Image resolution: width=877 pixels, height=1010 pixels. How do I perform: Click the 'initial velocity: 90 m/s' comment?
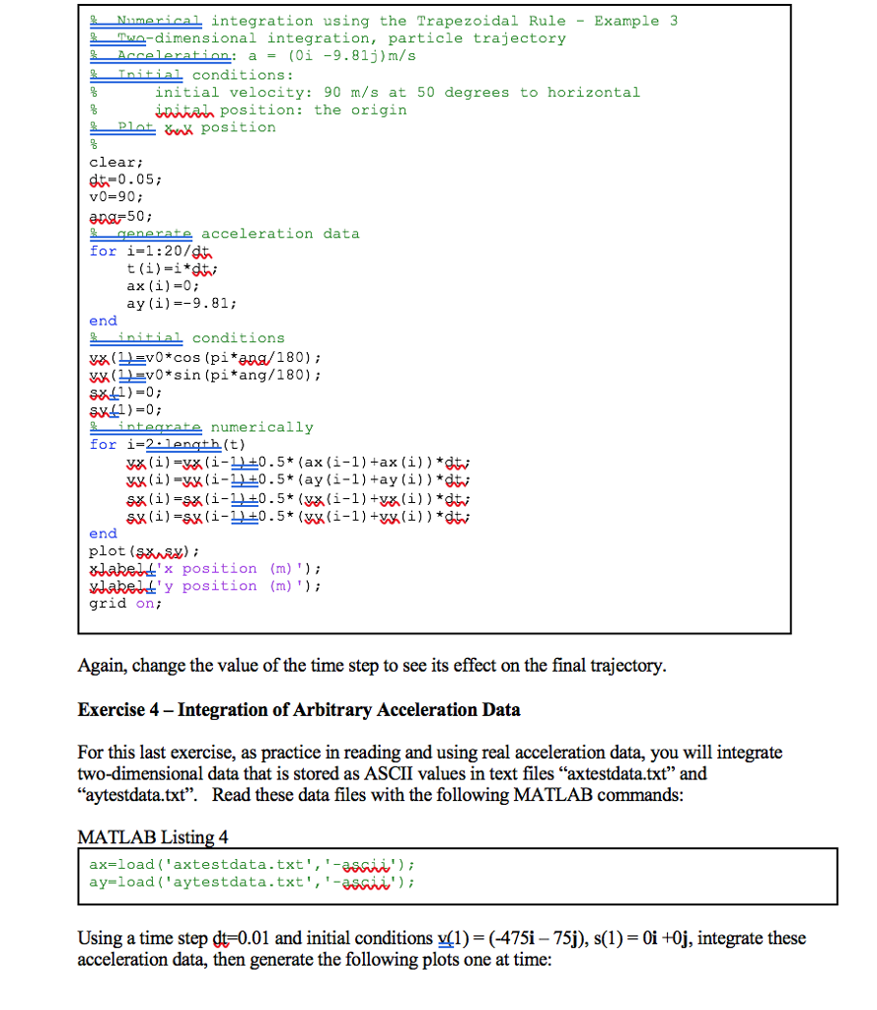398,92
